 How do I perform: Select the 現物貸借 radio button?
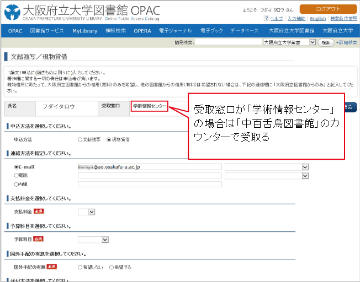109,140
